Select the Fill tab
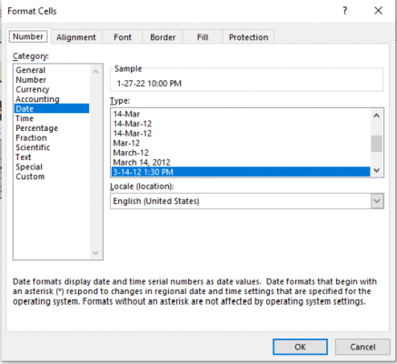 pyautogui.click(x=203, y=37)
